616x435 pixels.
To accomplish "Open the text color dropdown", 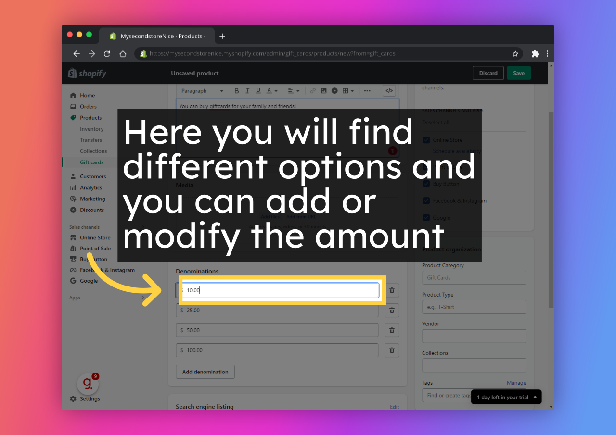I will coord(272,90).
